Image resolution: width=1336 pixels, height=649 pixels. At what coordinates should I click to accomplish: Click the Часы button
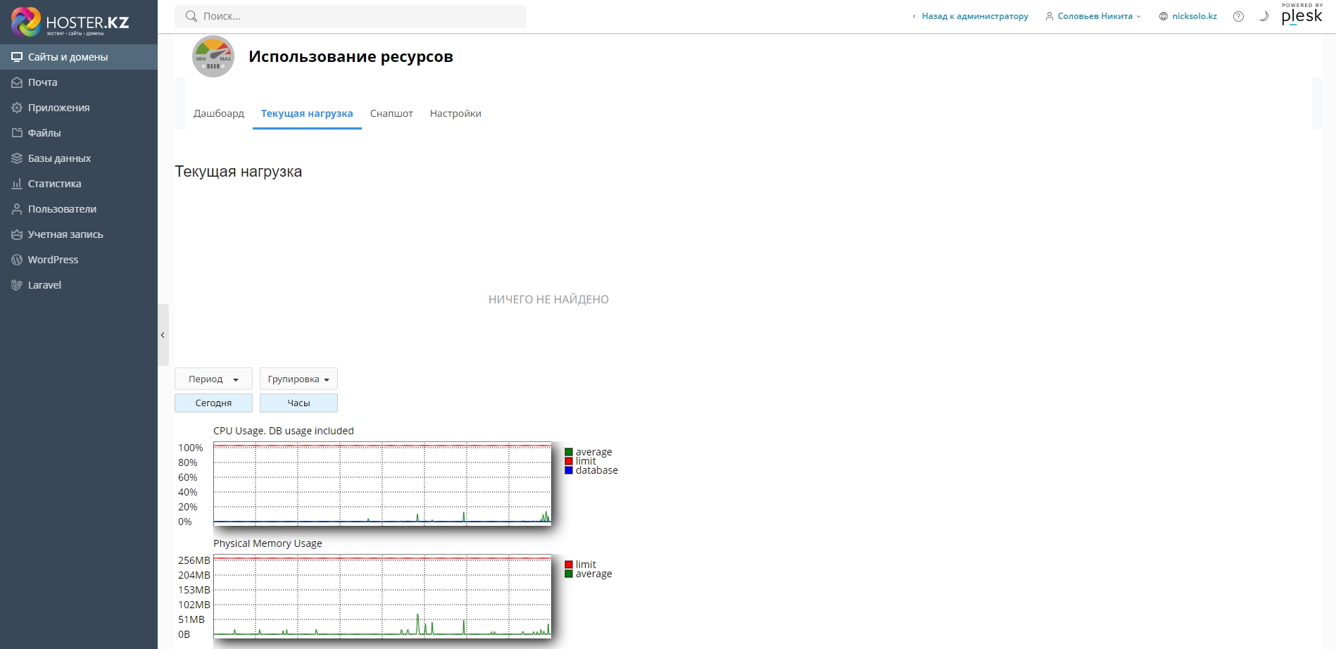coord(298,403)
